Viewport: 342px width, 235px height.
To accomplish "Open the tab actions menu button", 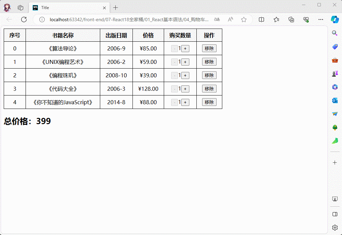I will [x=21, y=7].
